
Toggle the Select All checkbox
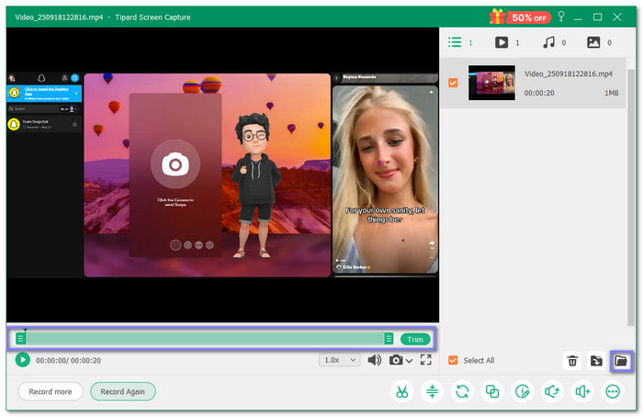tap(453, 360)
